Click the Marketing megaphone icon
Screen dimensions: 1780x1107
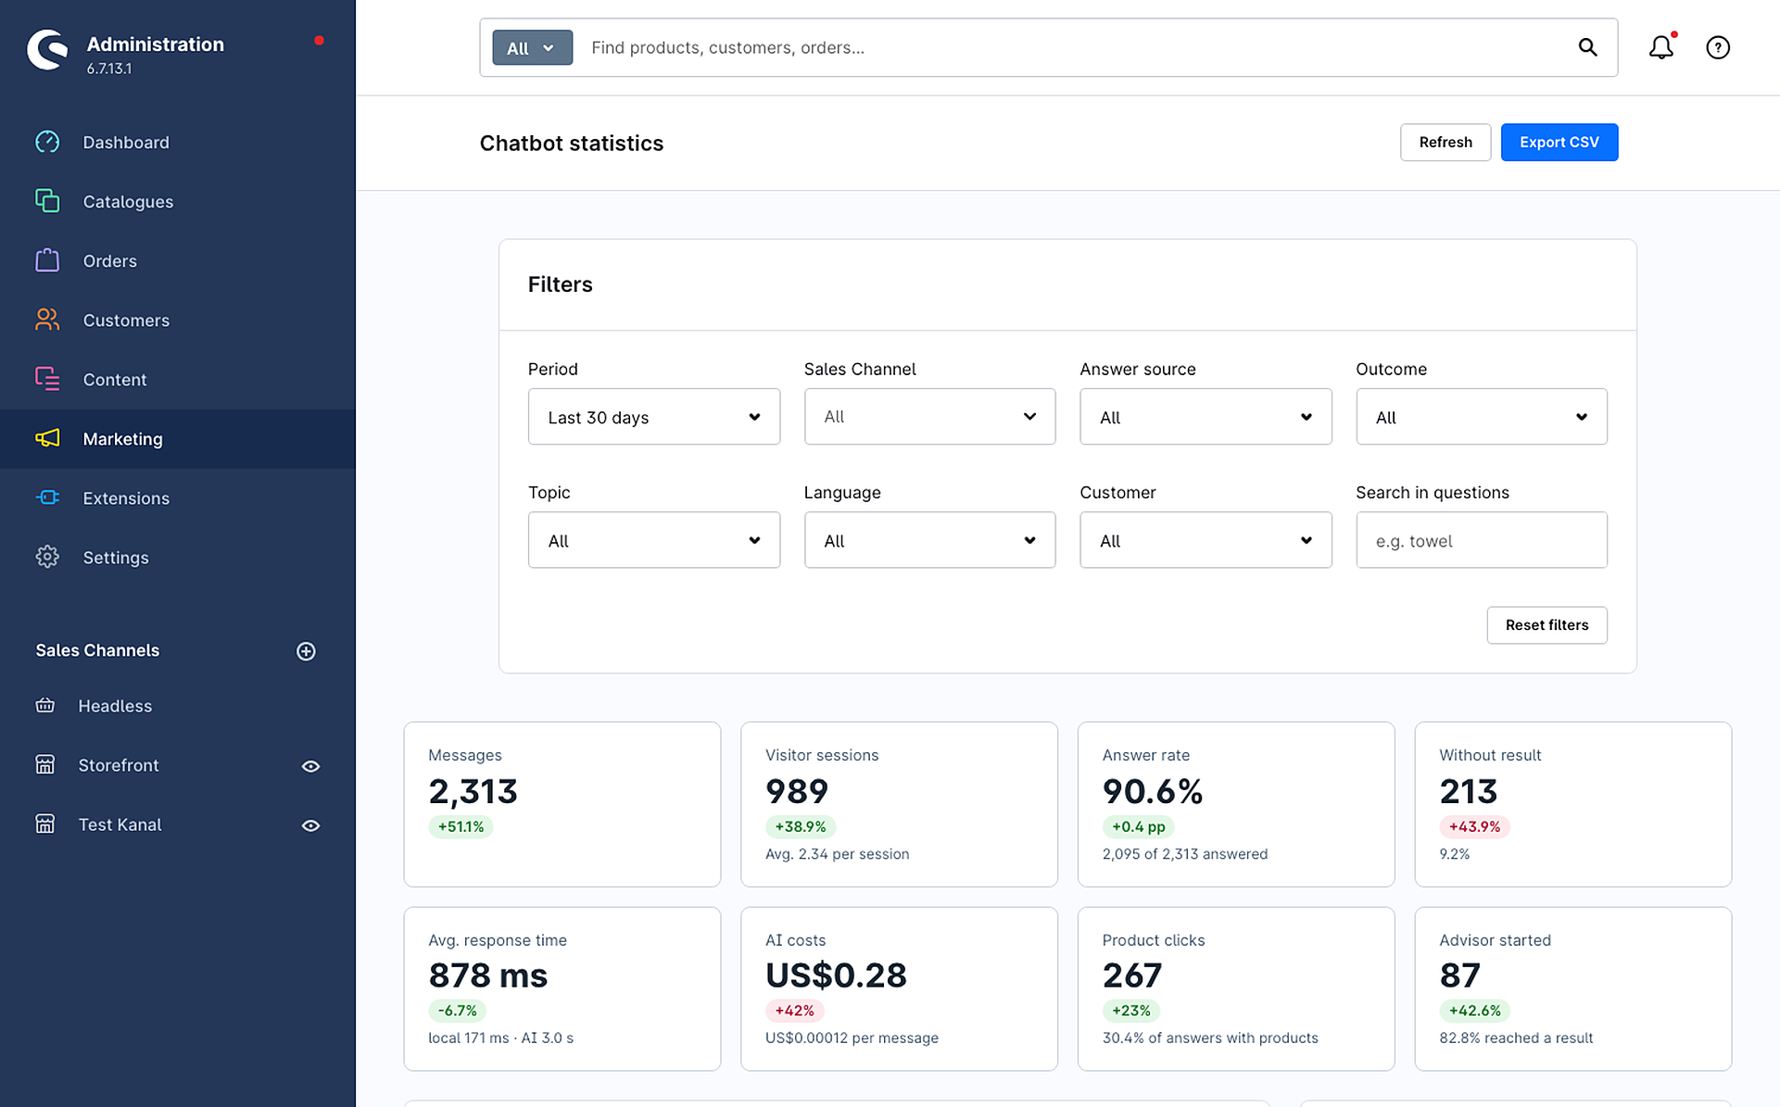tap(47, 438)
